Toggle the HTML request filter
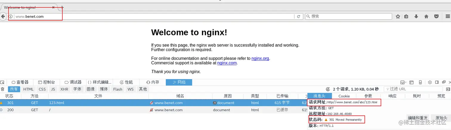The image size is (451, 130). [x=28, y=89]
